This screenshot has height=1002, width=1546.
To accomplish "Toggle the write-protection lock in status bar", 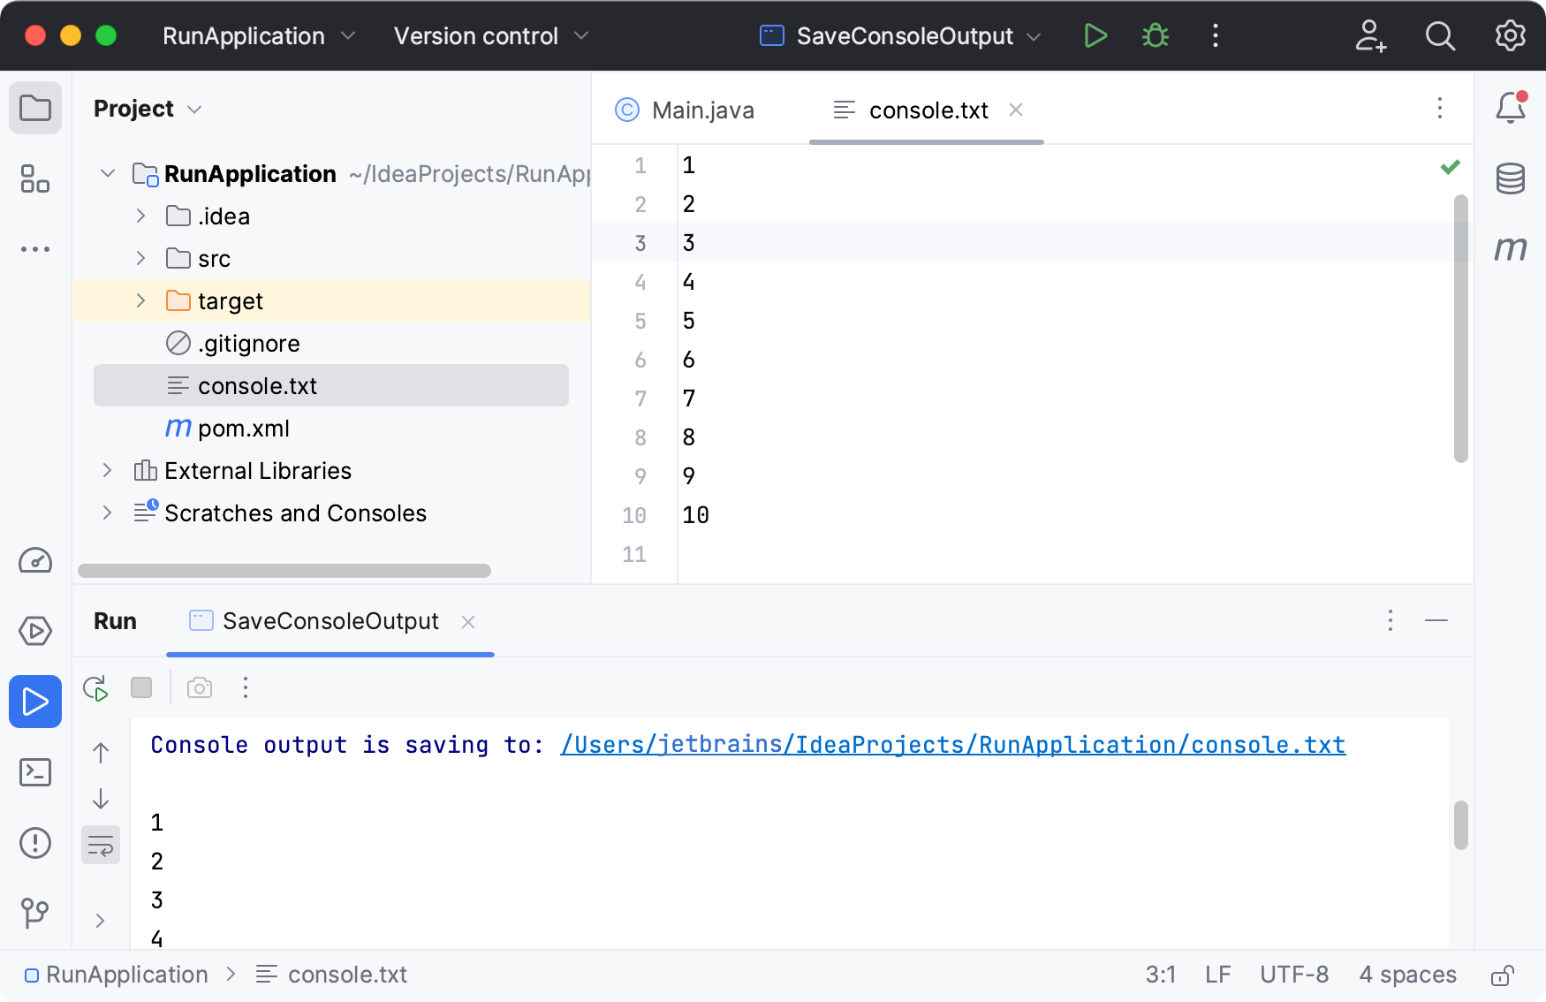I will coord(1502,975).
